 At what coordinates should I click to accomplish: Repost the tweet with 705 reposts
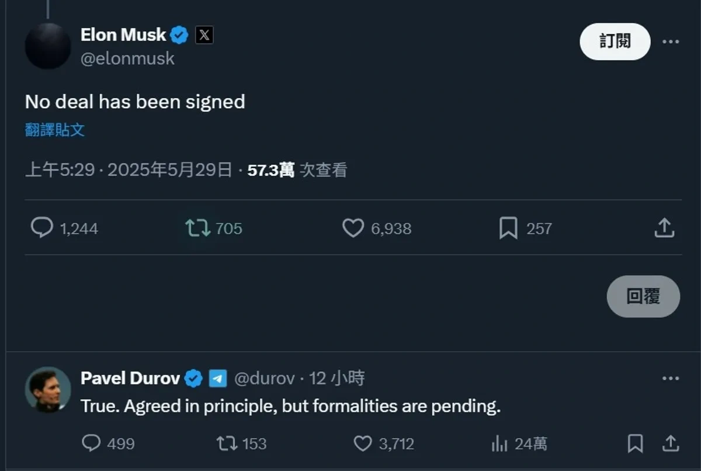click(198, 228)
